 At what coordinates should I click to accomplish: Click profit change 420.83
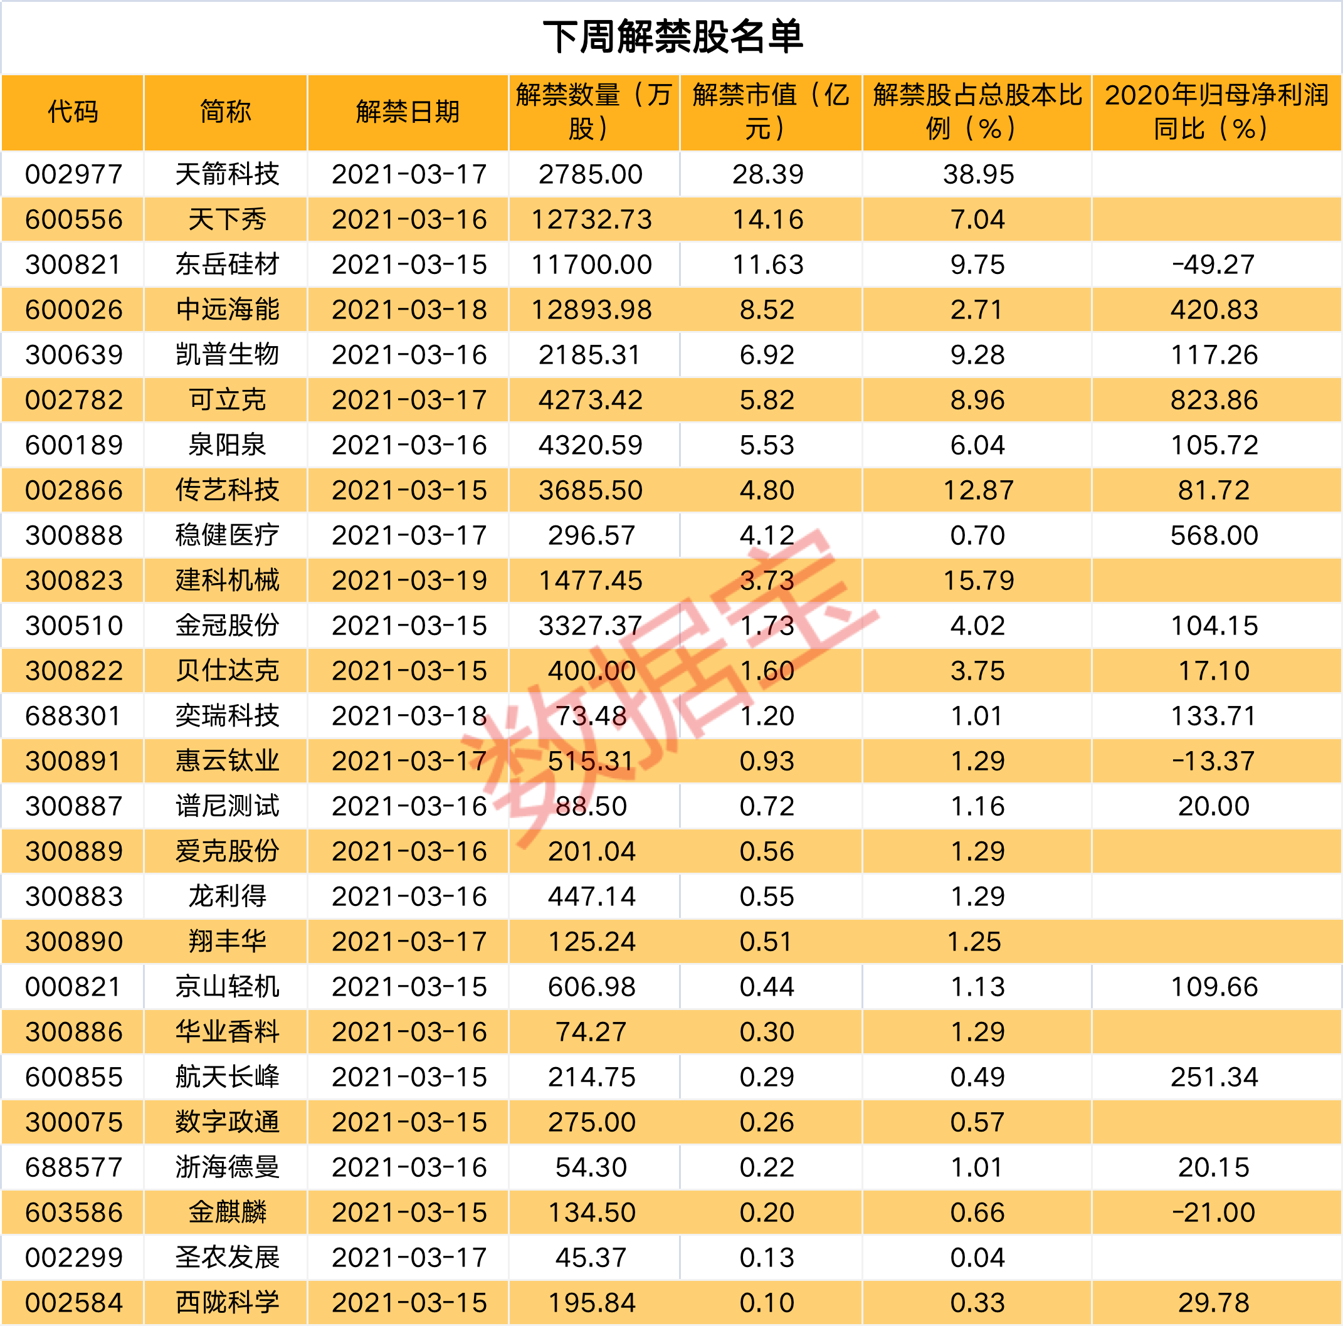point(1214,309)
